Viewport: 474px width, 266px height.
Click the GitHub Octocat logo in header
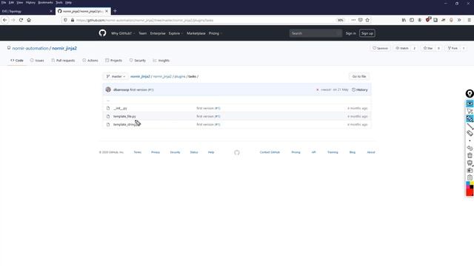tap(102, 33)
